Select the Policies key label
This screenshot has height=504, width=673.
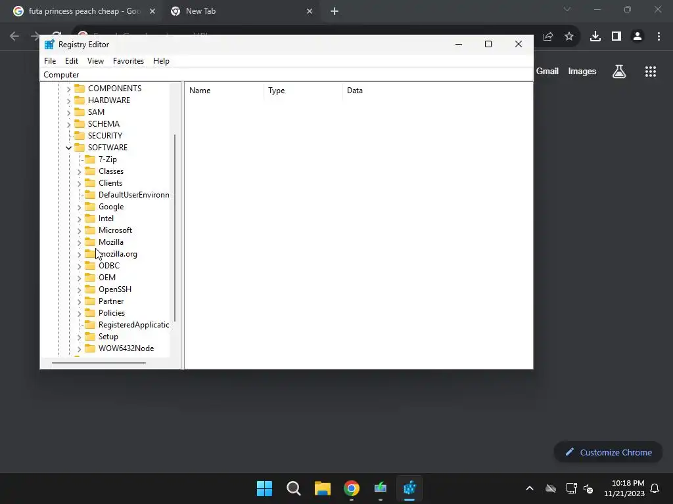point(112,313)
